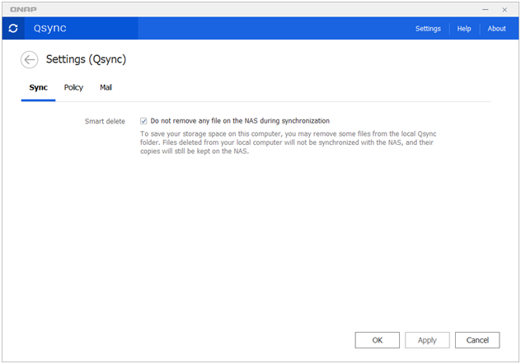This screenshot has width=521, height=364.
Task: Open the About page link
Action: tap(497, 29)
